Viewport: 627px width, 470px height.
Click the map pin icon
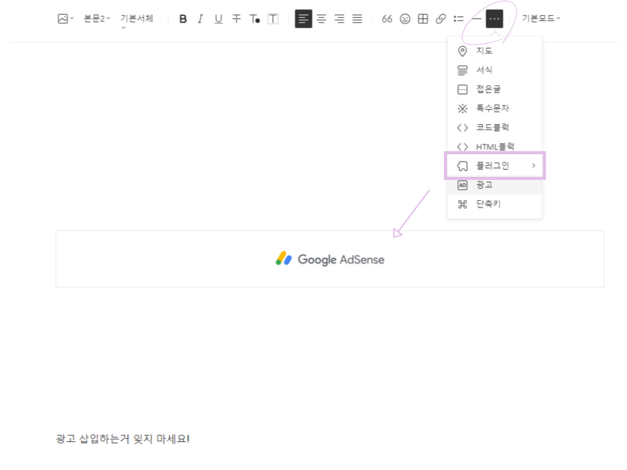point(462,51)
